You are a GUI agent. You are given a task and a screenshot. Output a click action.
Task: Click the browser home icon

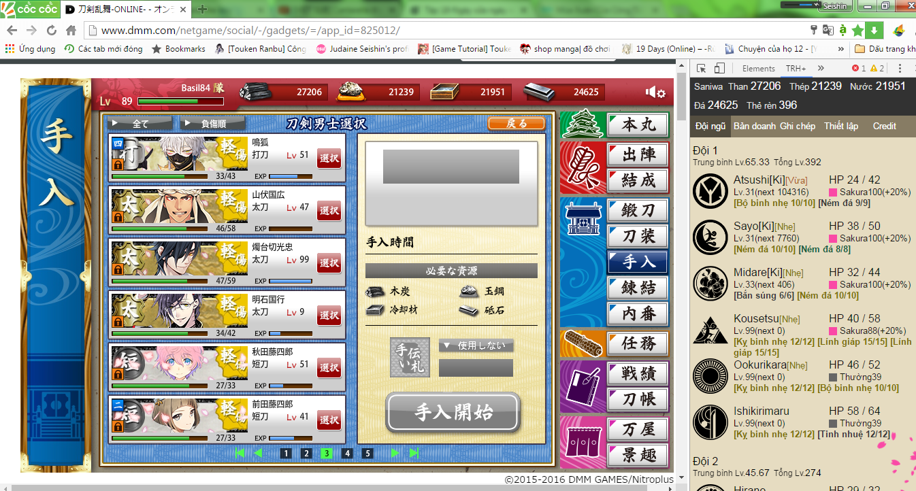[71, 30]
